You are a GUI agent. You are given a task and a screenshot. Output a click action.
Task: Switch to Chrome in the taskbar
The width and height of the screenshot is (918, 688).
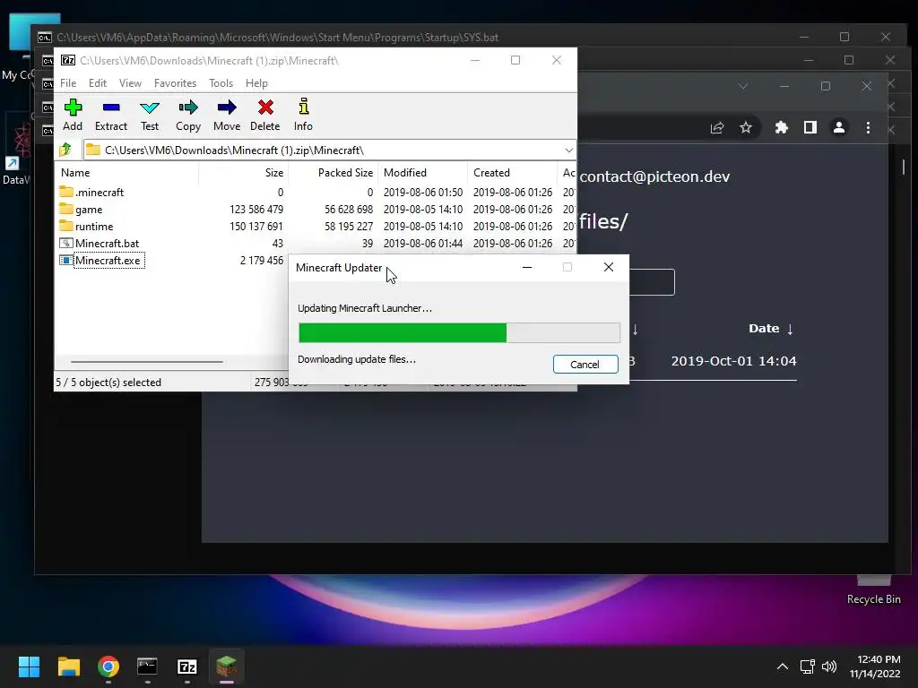pos(108,666)
